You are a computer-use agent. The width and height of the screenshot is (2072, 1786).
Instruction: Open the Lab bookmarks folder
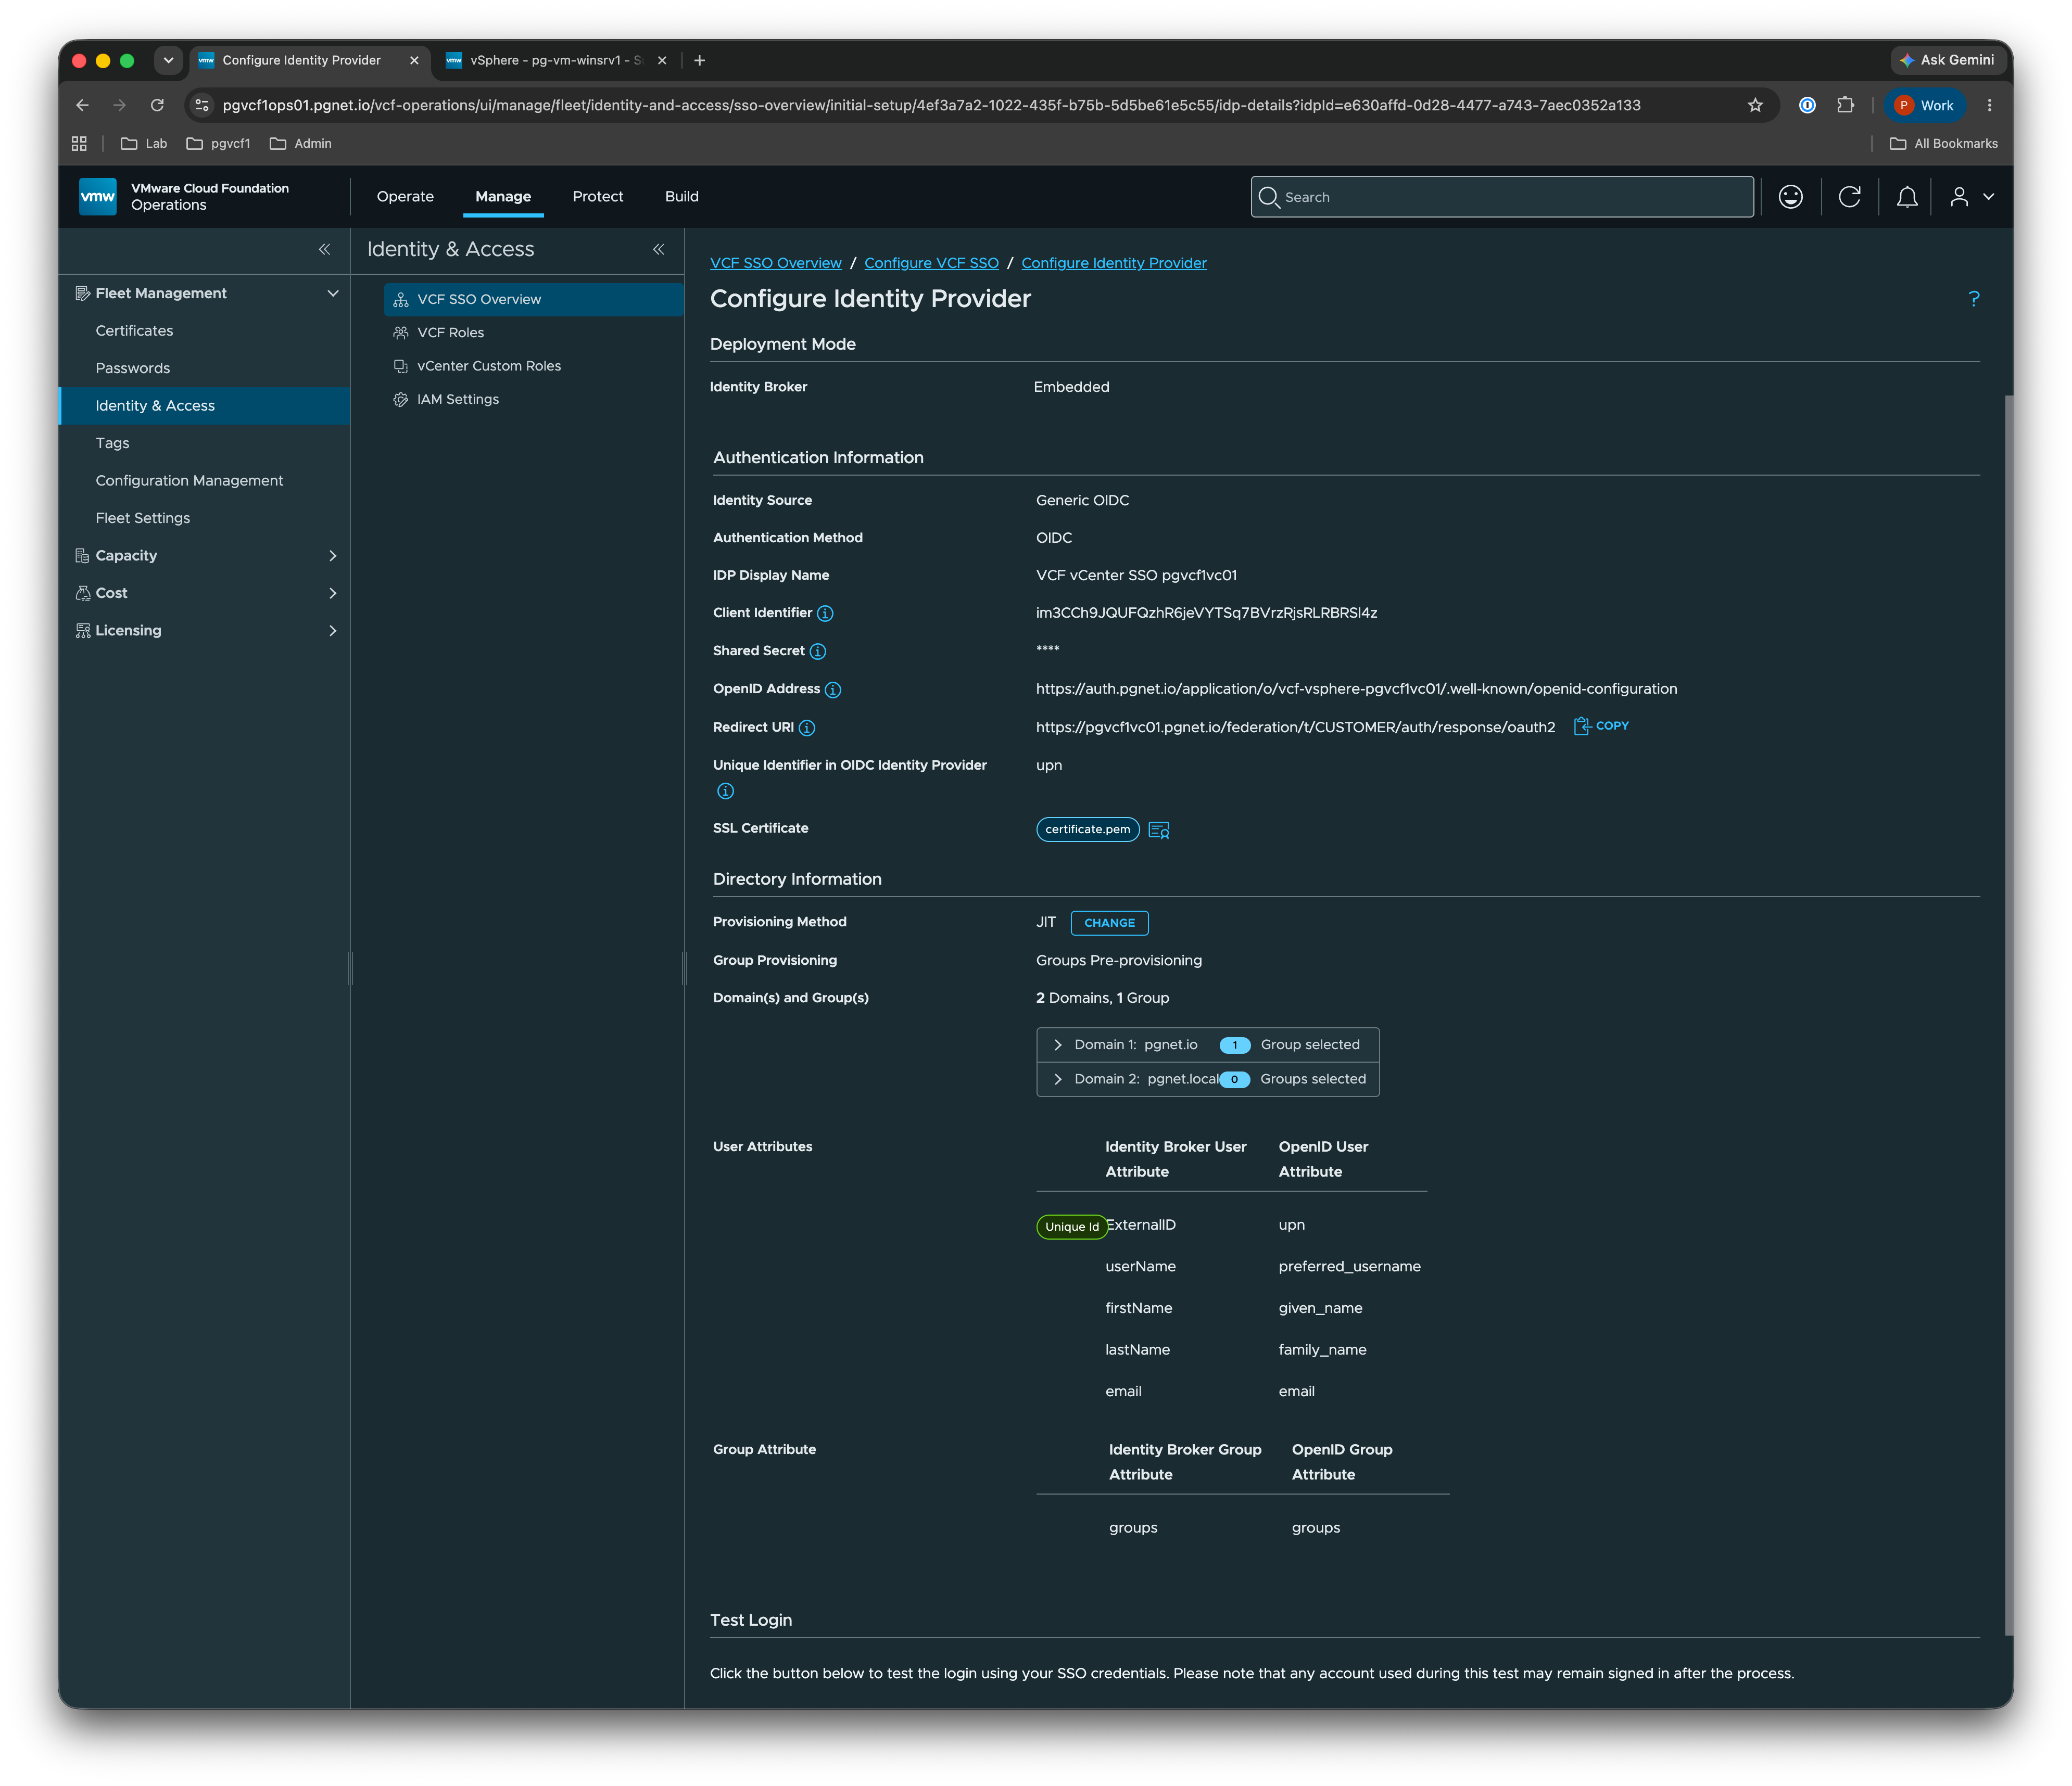click(x=144, y=144)
